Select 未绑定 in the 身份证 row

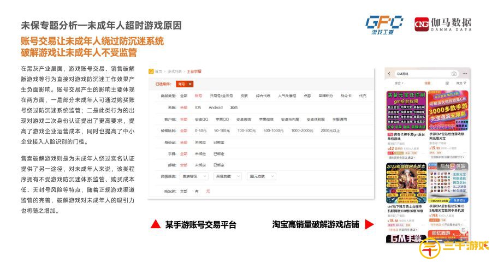pyautogui.click(x=200, y=142)
